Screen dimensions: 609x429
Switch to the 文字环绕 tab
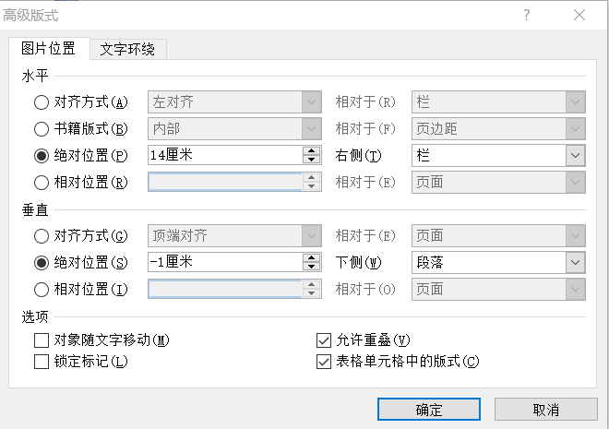point(127,49)
